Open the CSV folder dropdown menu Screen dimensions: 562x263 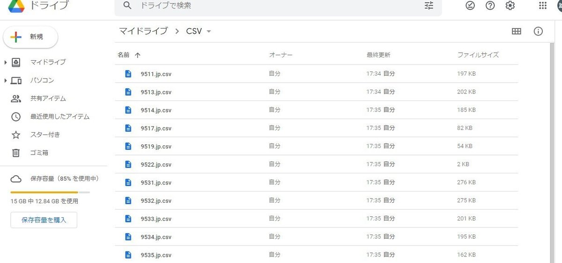click(209, 32)
